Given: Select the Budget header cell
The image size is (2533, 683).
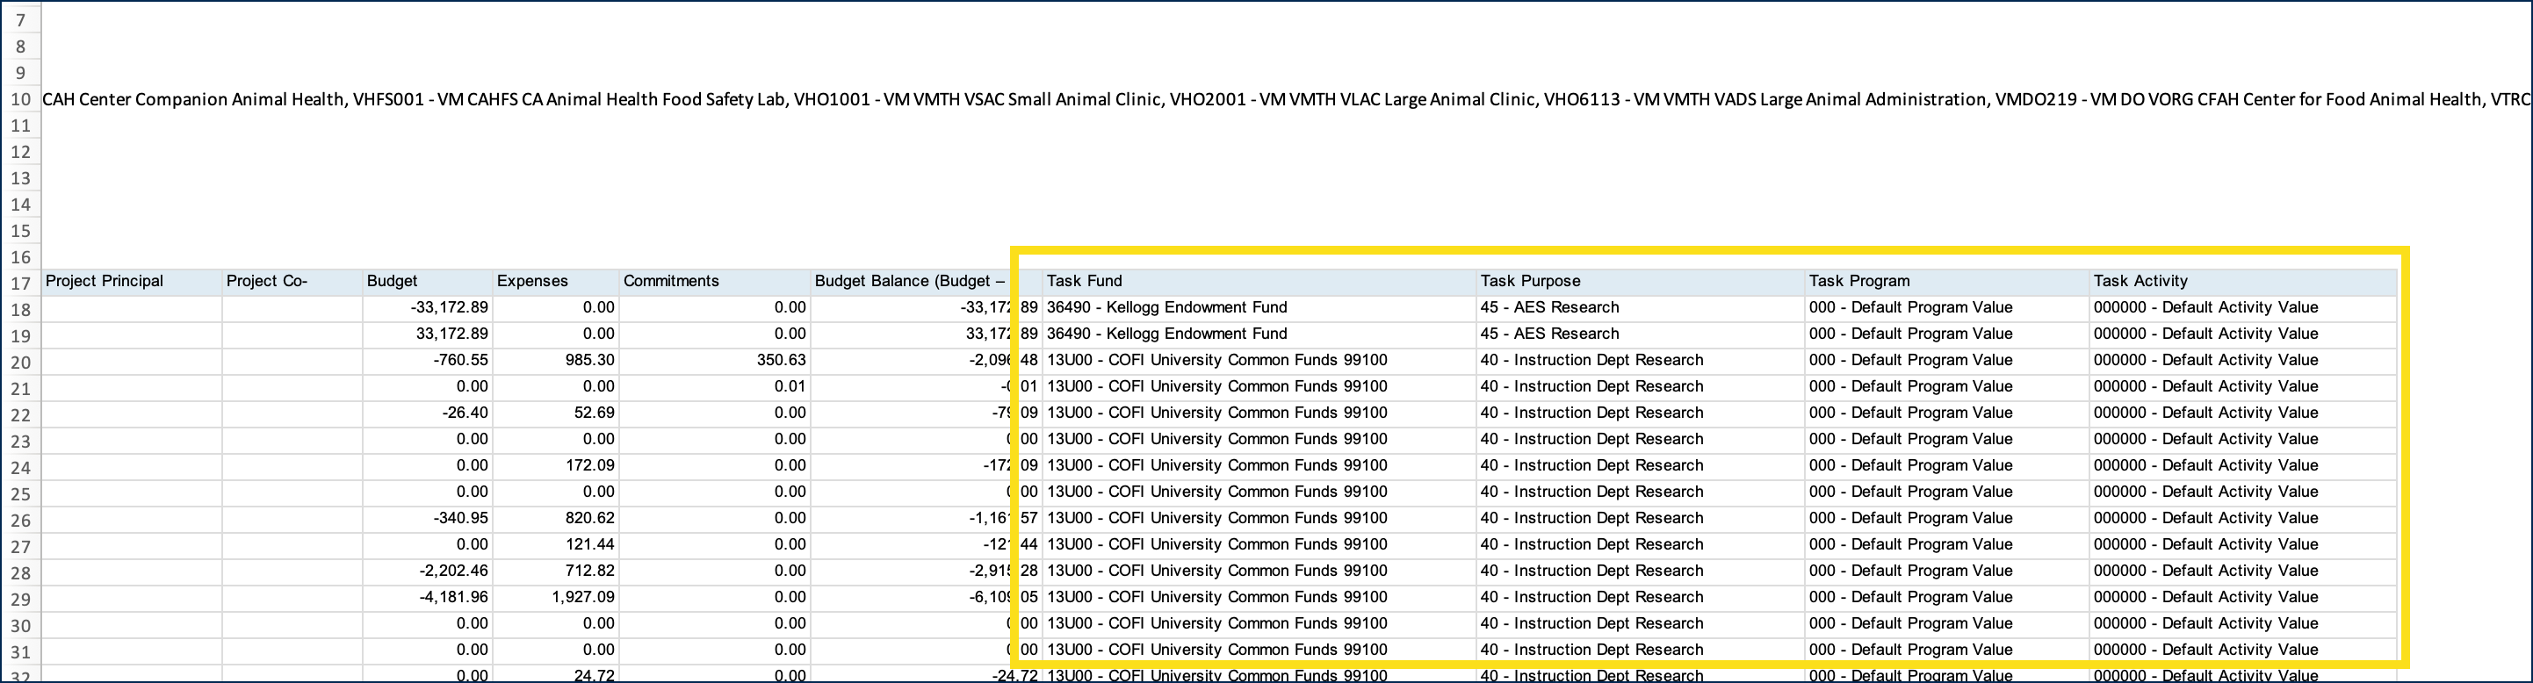Looking at the screenshot, I should (x=427, y=281).
